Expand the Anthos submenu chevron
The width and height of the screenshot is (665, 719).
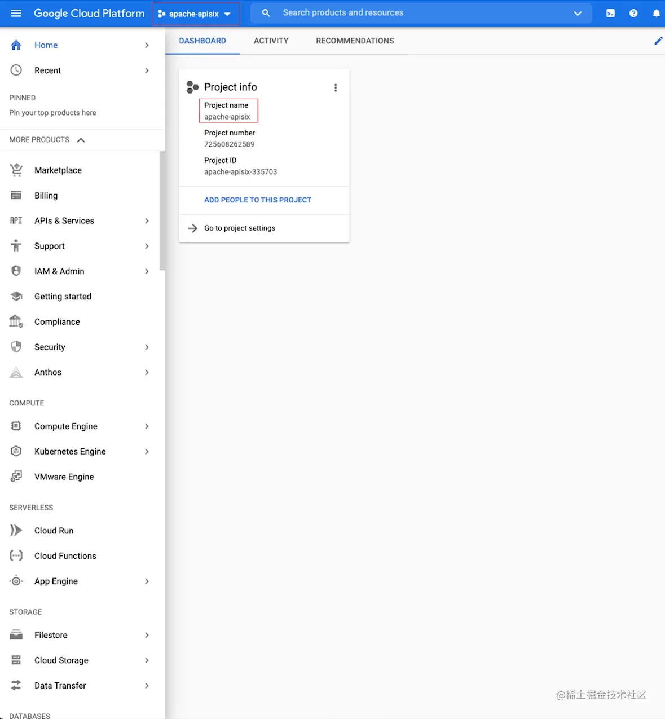[147, 372]
